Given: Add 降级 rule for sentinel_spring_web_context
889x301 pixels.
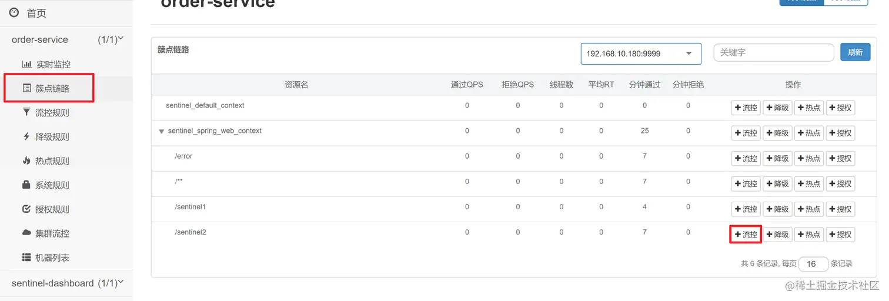Looking at the screenshot, I should click(777, 133).
